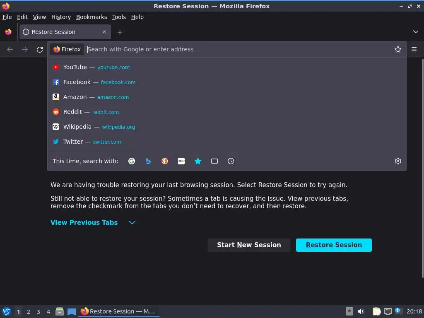Expand View Previous Tabs
This screenshot has height=318, width=424.
tap(93, 222)
